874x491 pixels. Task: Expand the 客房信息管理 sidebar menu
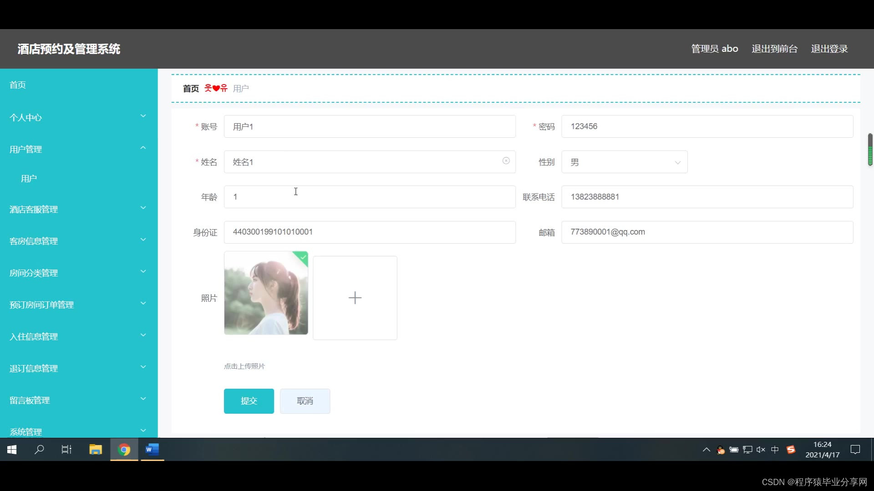tap(78, 241)
